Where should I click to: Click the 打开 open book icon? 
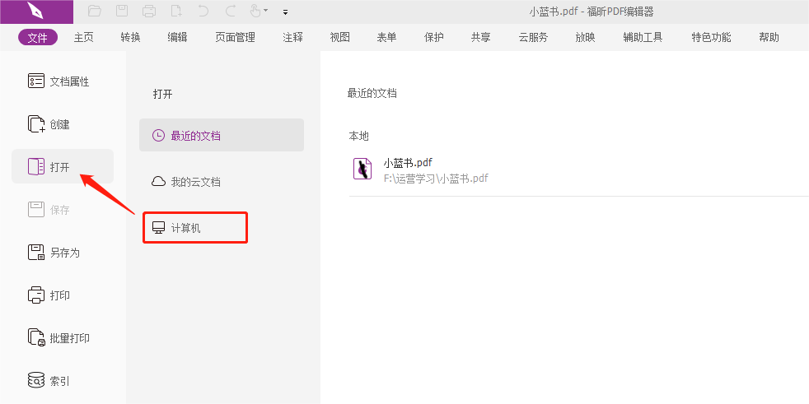point(36,166)
